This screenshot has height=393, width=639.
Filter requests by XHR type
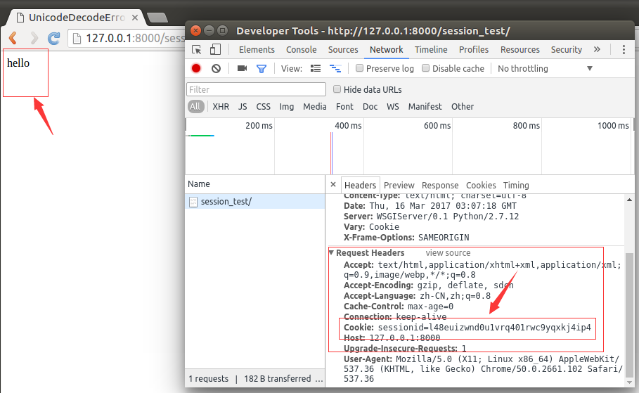pos(221,107)
